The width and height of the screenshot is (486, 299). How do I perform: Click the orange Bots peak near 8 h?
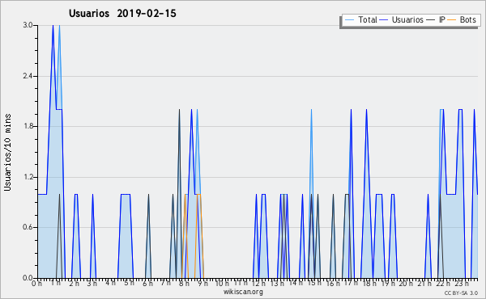(x=186, y=195)
